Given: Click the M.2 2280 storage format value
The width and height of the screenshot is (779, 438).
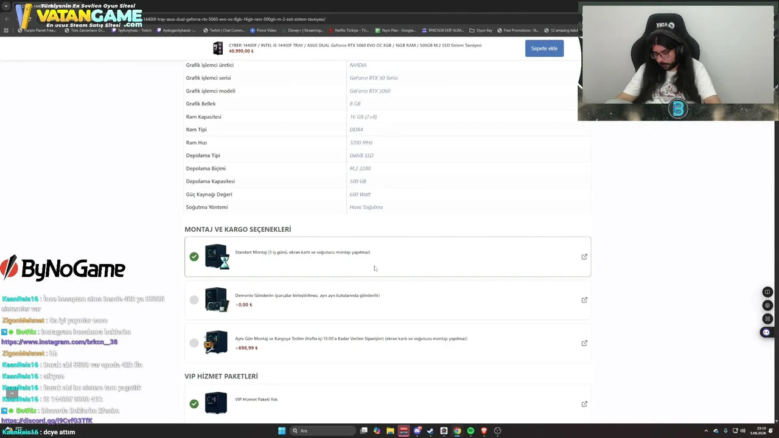Looking at the screenshot, I should (360, 169).
